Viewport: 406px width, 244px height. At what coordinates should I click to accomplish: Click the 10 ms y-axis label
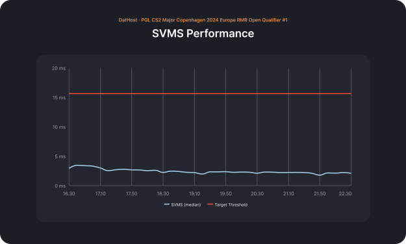click(x=59, y=127)
